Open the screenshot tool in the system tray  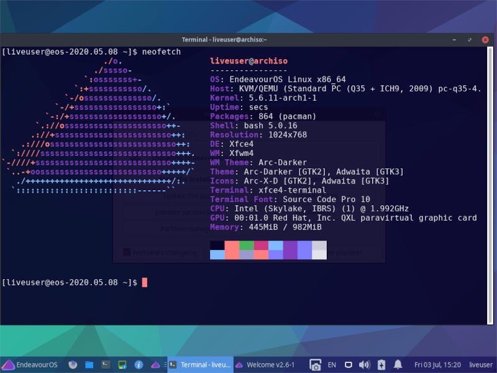(x=316, y=365)
